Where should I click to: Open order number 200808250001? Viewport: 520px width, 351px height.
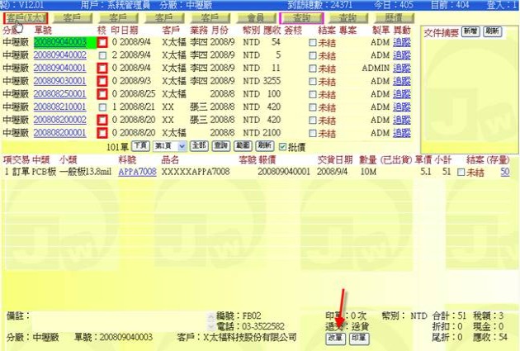(59, 94)
